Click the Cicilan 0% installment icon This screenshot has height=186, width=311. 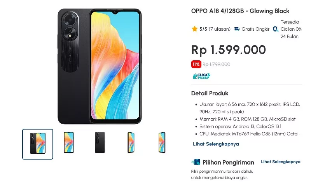click(x=276, y=29)
